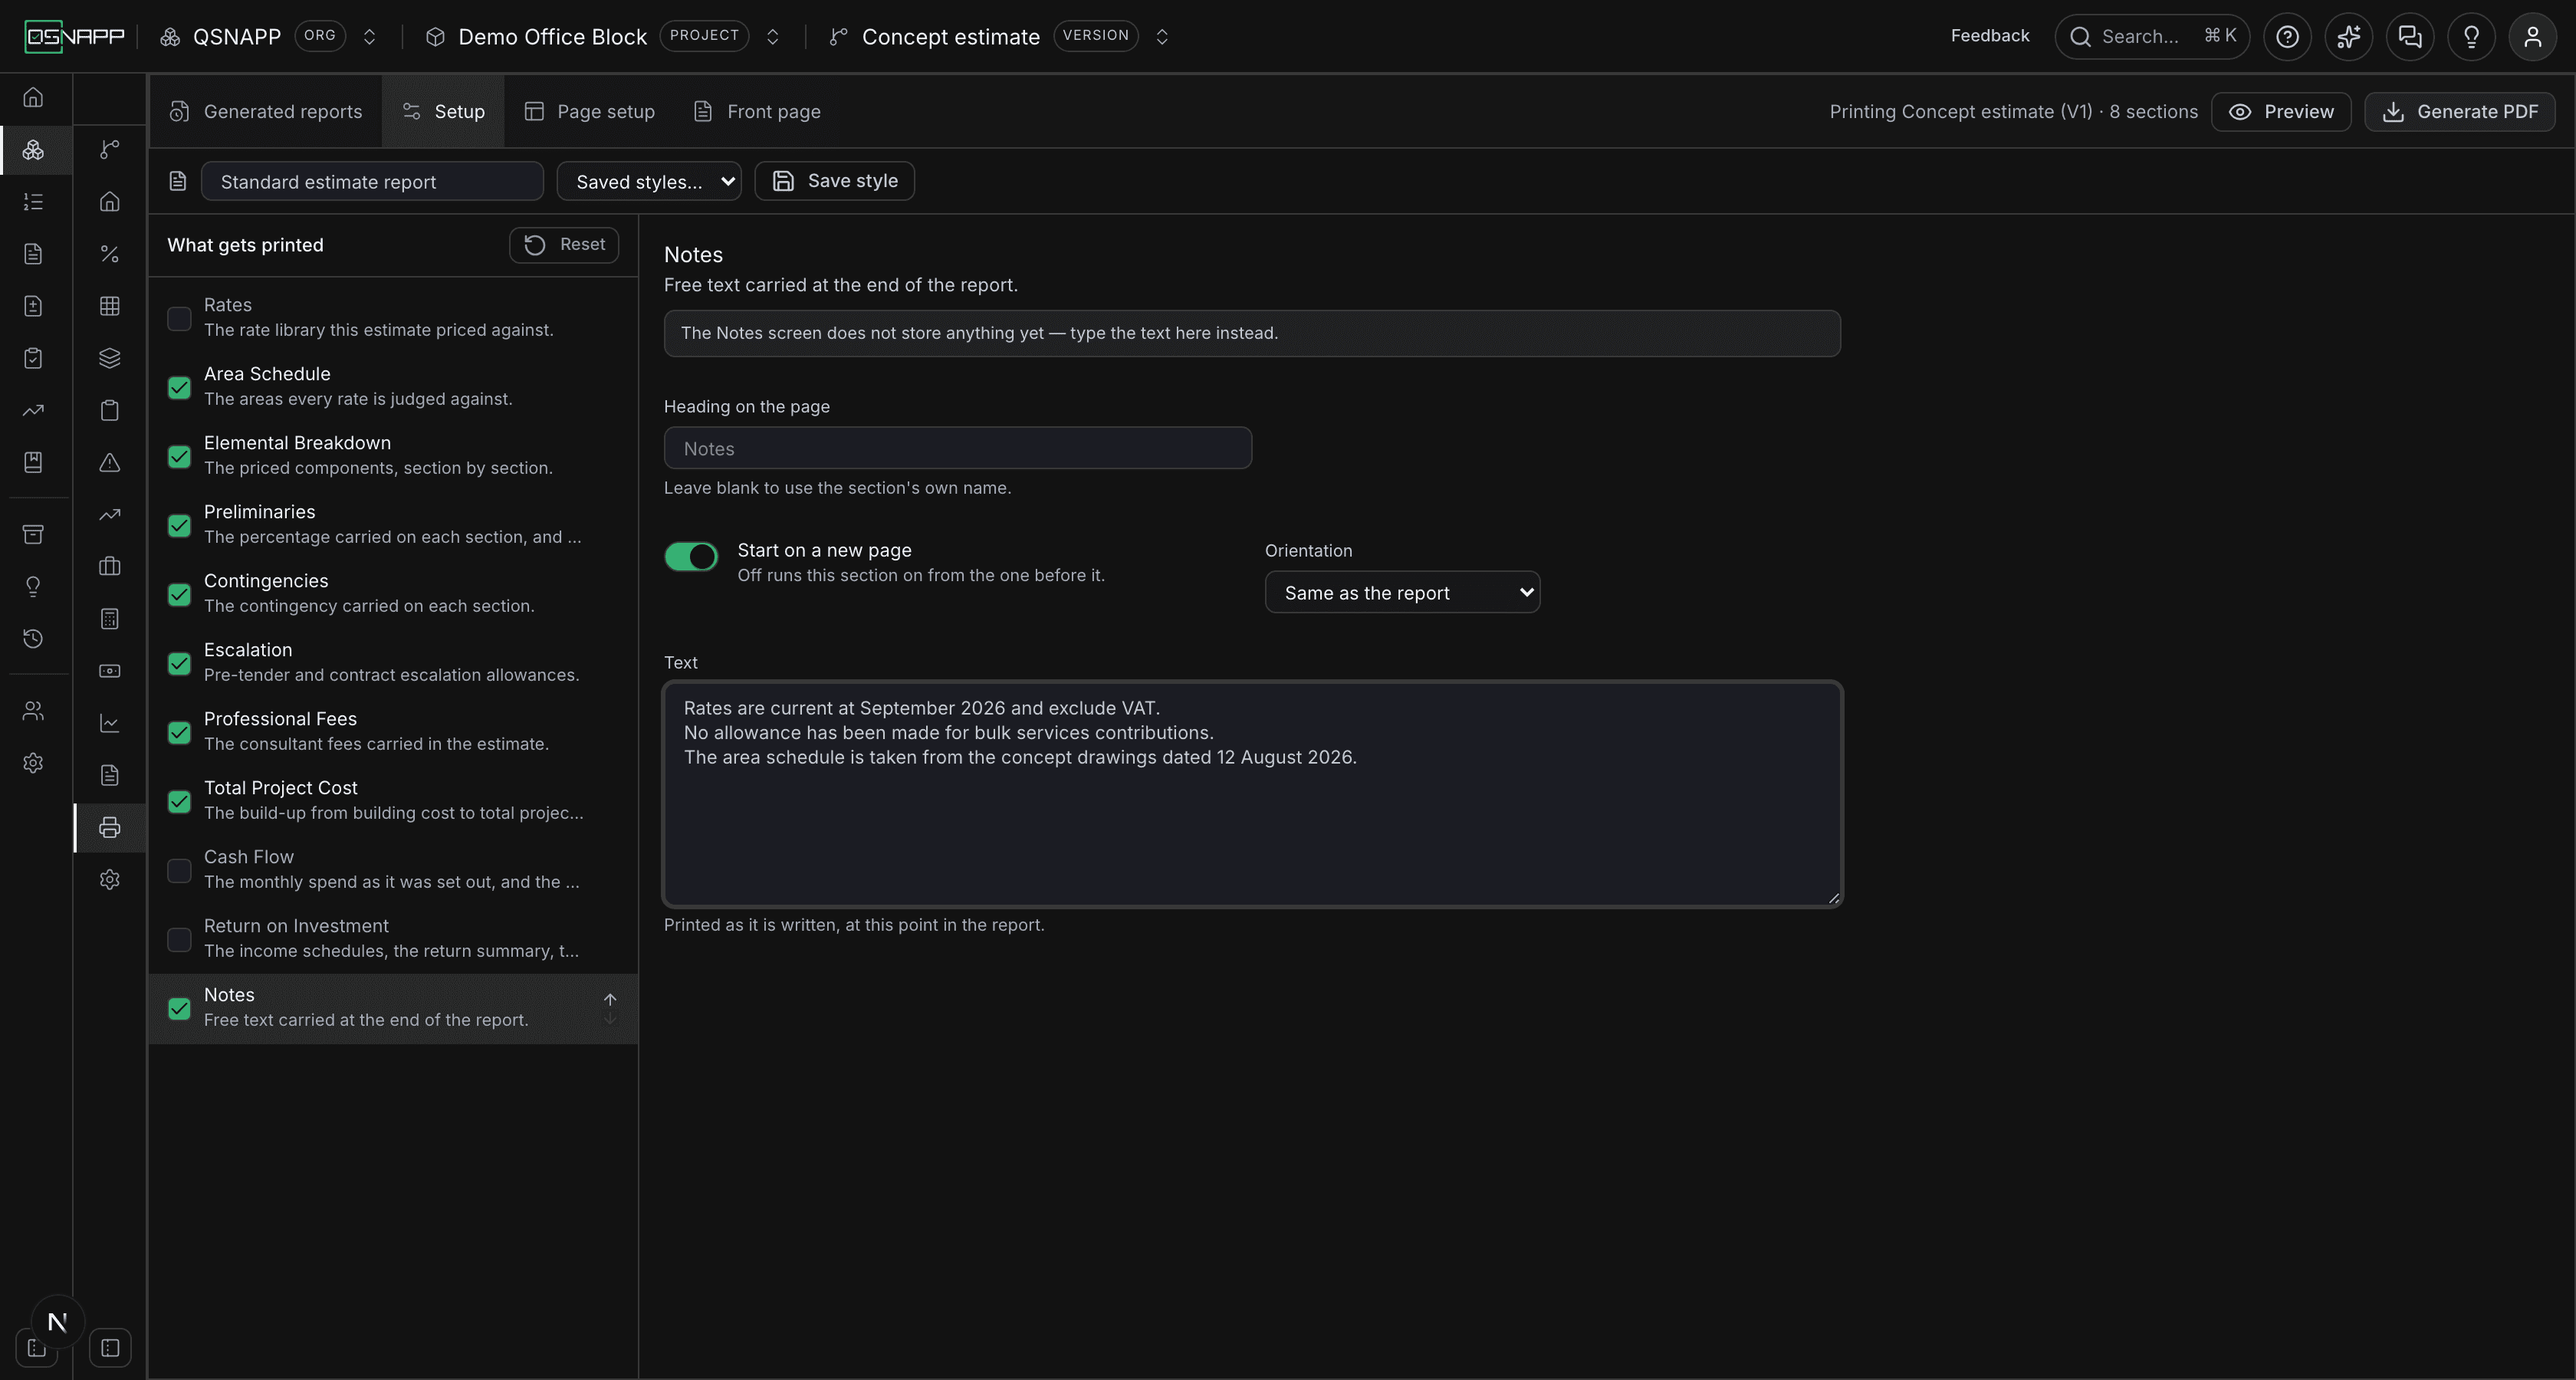Switch to the Front page tab
The image size is (2576, 1380).
click(x=757, y=112)
